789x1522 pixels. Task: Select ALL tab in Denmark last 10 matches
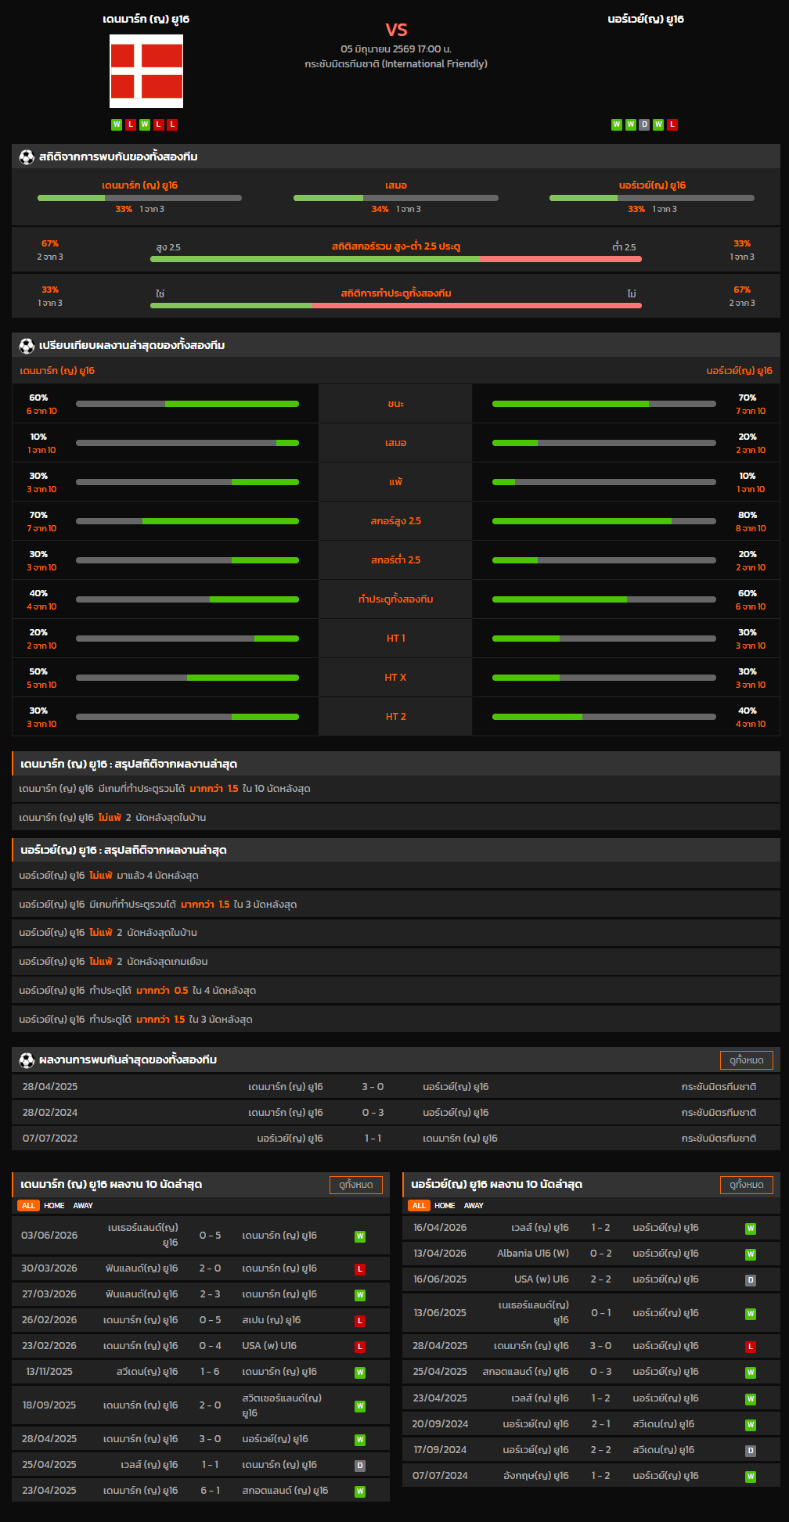(28, 1206)
